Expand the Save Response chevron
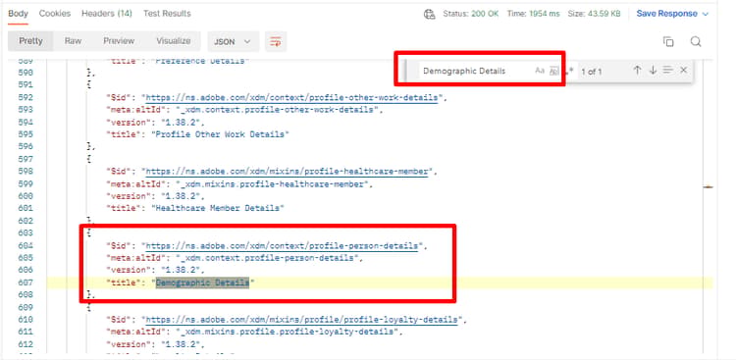Viewport: 736px width, 360px height. point(705,14)
